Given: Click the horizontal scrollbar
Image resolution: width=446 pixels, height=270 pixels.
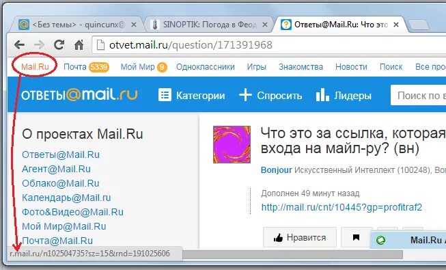Looking at the screenshot, I should (292, 254).
